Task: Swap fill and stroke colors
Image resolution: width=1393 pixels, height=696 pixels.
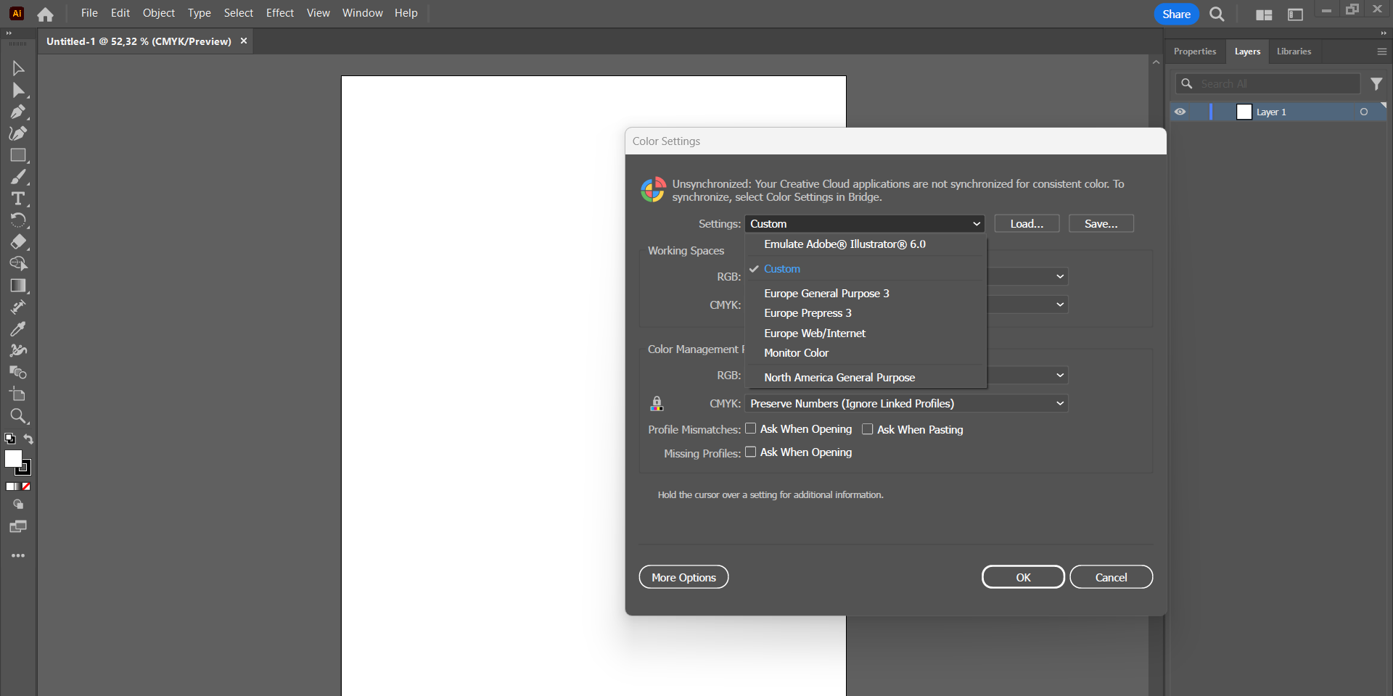Action: pyautogui.click(x=28, y=439)
